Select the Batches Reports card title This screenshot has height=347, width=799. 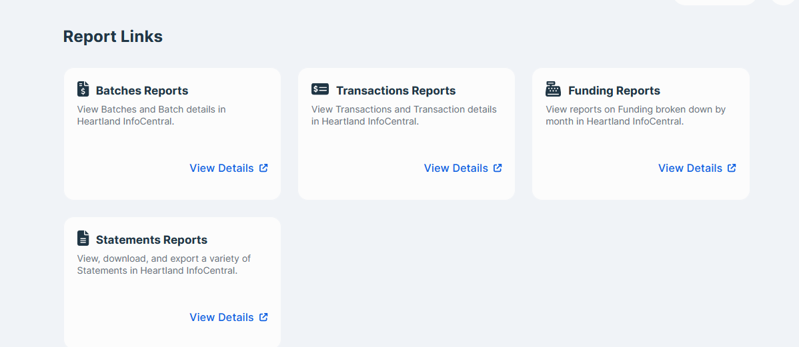click(x=142, y=91)
